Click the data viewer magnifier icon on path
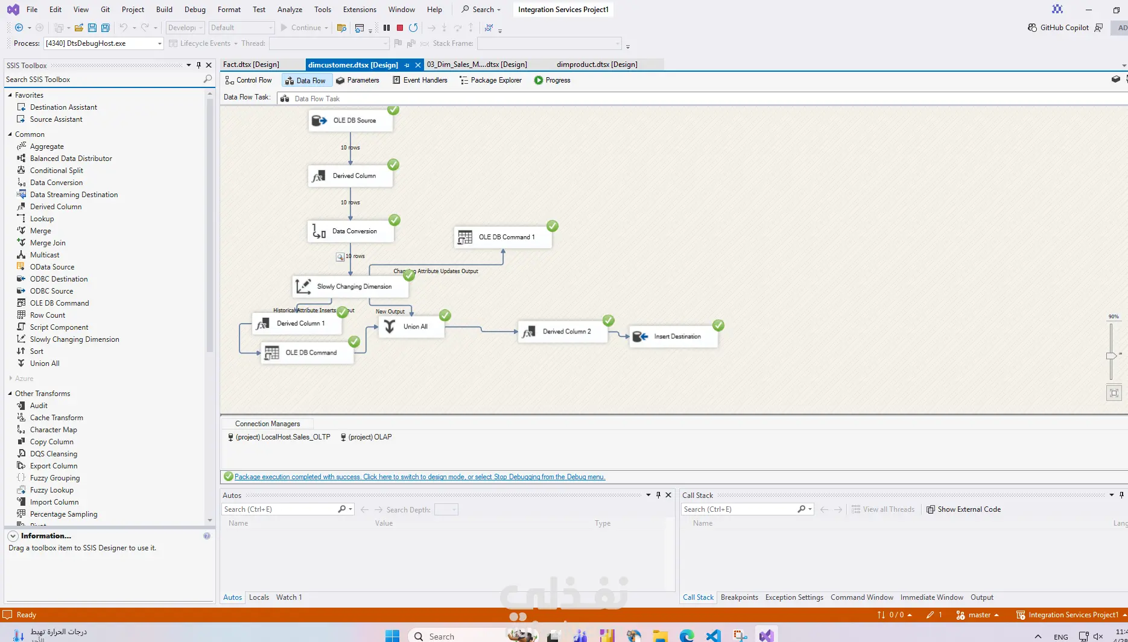1128x642 pixels. (x=340, y=257)
